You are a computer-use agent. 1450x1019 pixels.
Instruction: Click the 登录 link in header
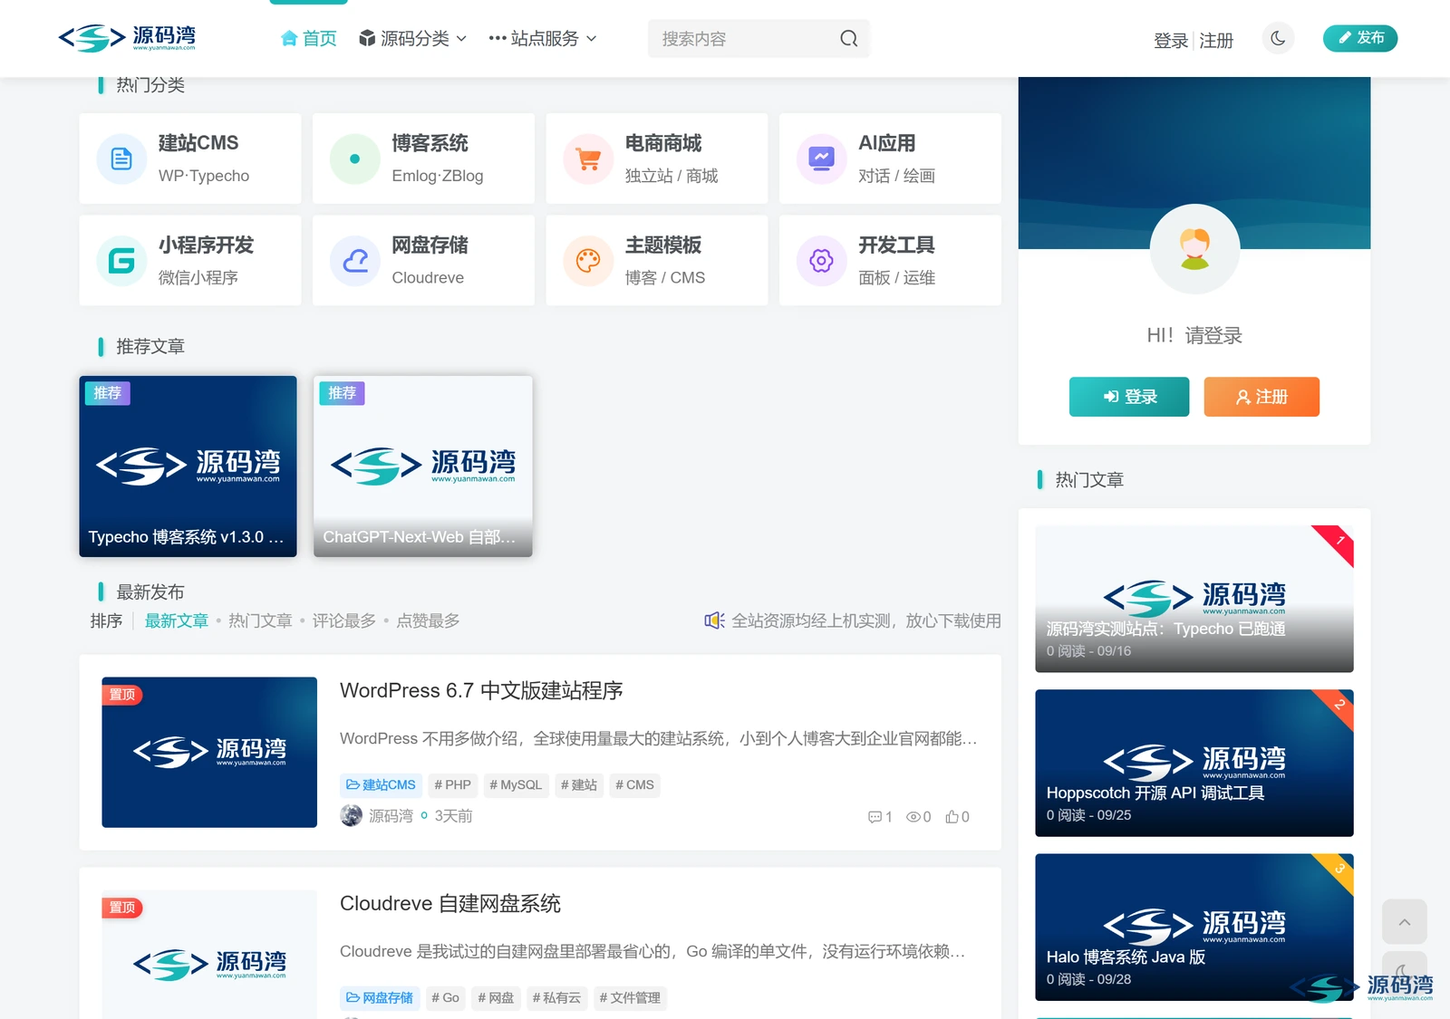[1171, 41]
